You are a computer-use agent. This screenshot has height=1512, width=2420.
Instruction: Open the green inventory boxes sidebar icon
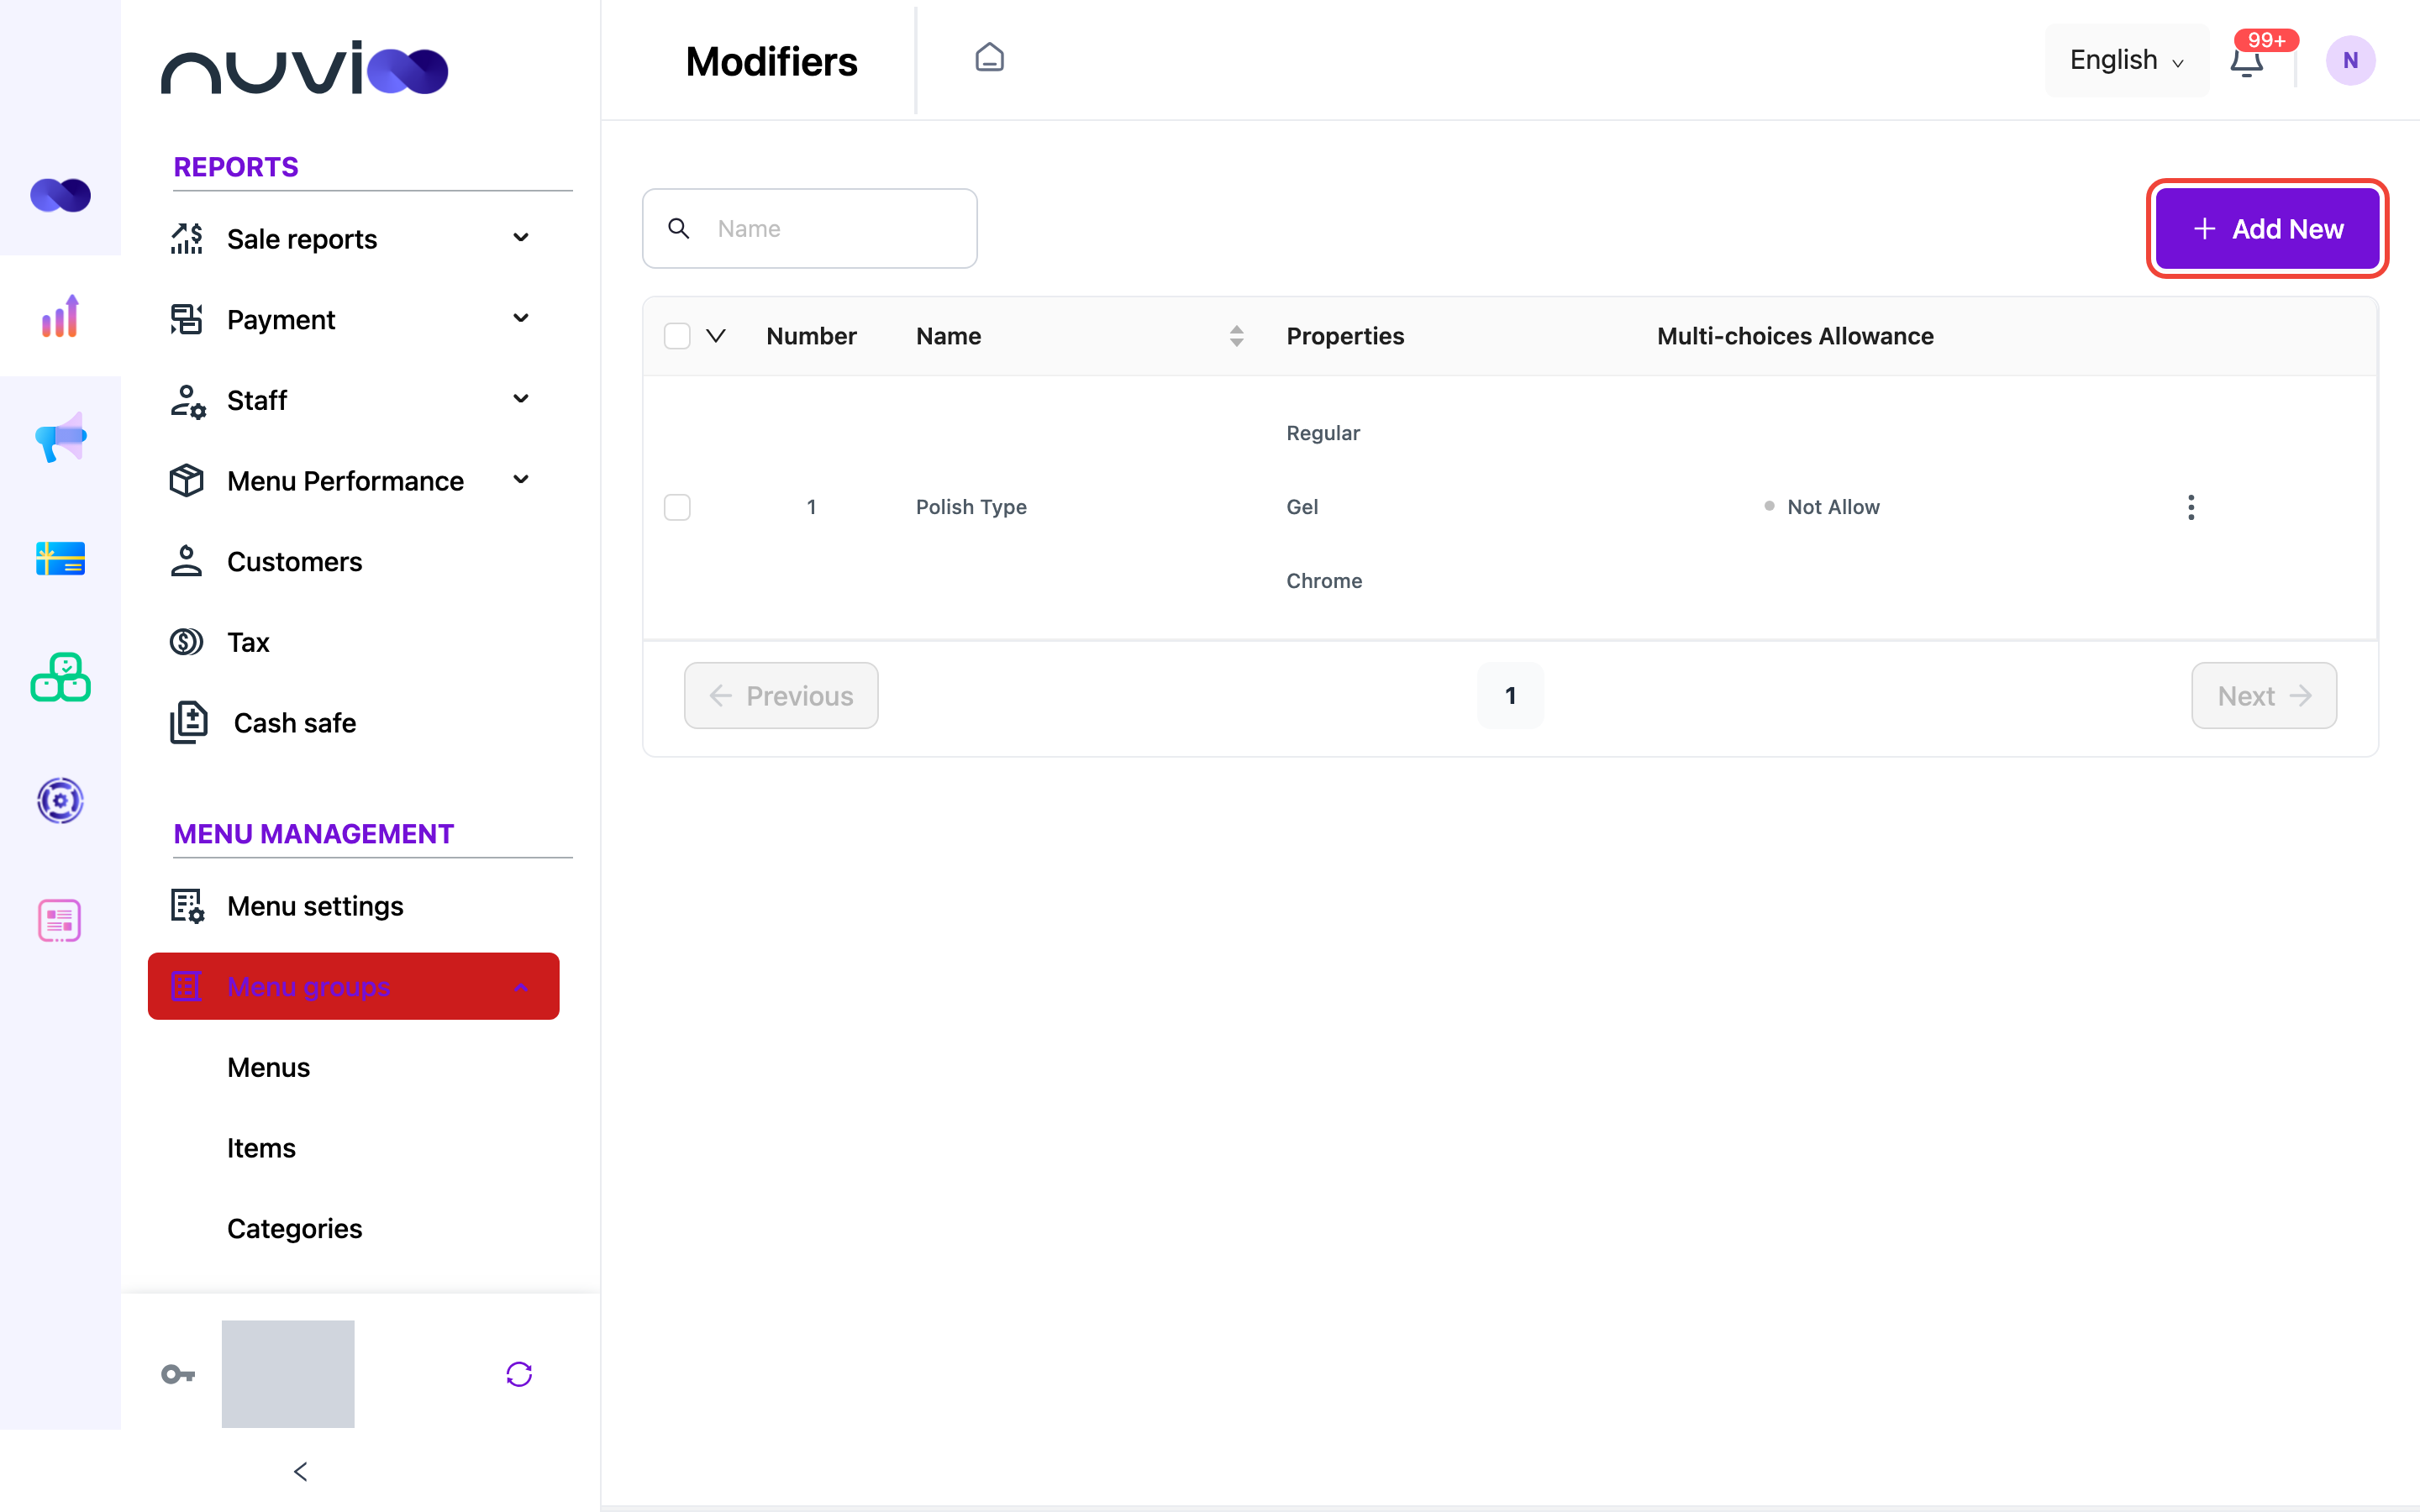coord(60,678)
